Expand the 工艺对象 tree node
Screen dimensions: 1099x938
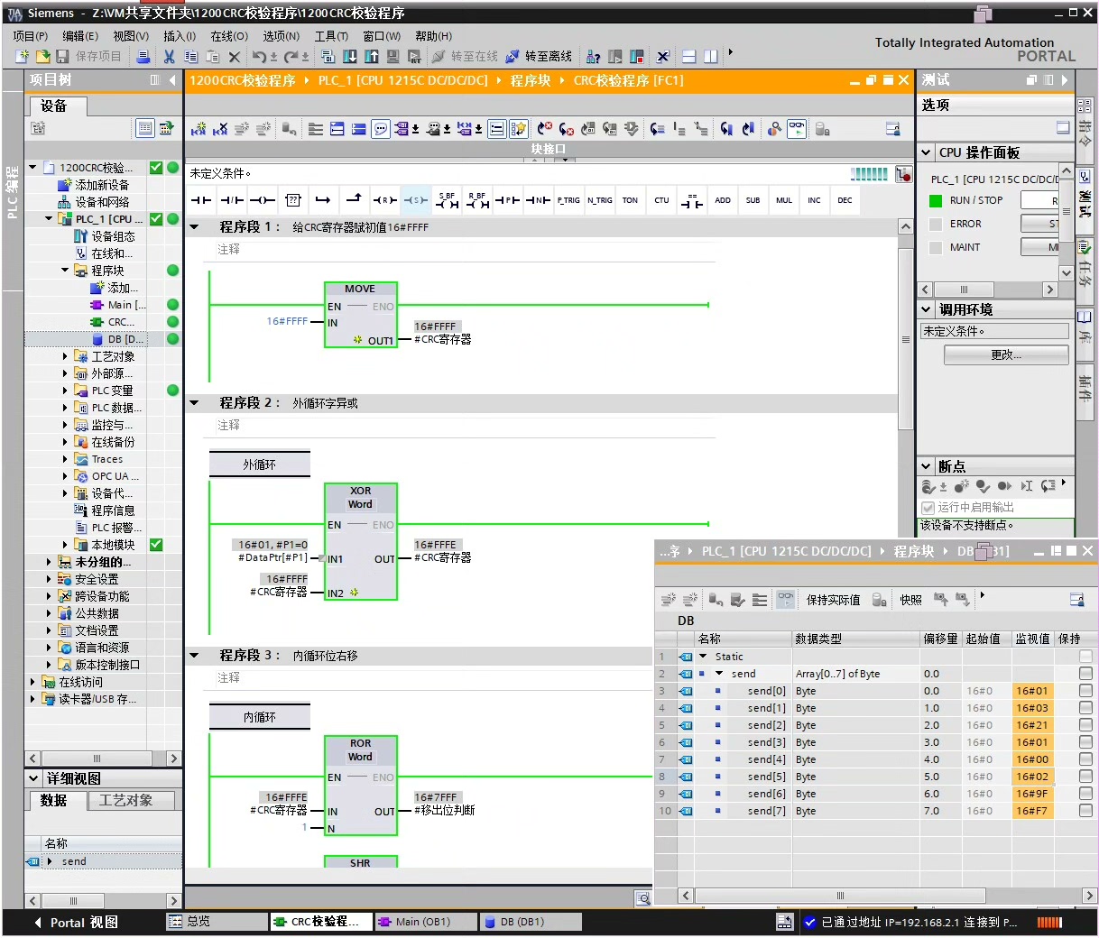(x=65, y=356)
